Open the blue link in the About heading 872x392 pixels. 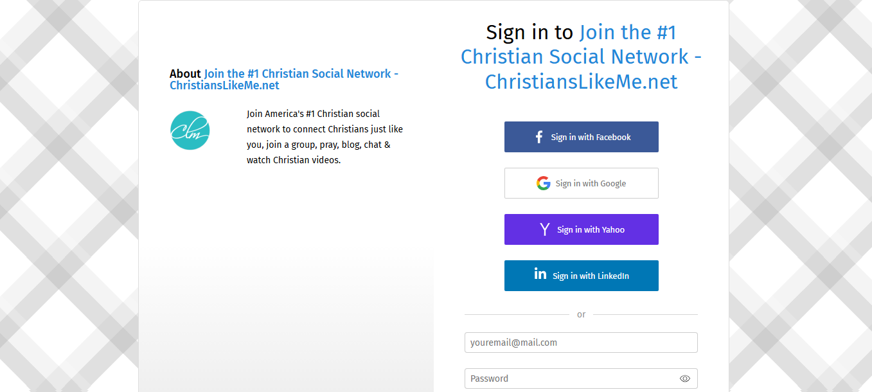pyautogui.click(x=283, y=80)
